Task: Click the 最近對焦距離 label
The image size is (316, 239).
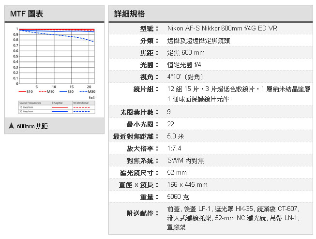Action: pos(135,136)
